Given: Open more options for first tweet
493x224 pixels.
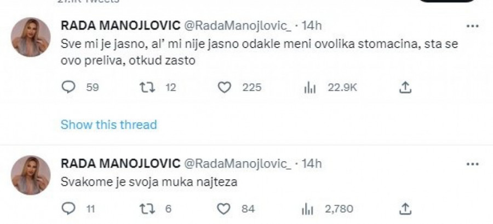Looking at the screenshot, I should pos(472,26).
